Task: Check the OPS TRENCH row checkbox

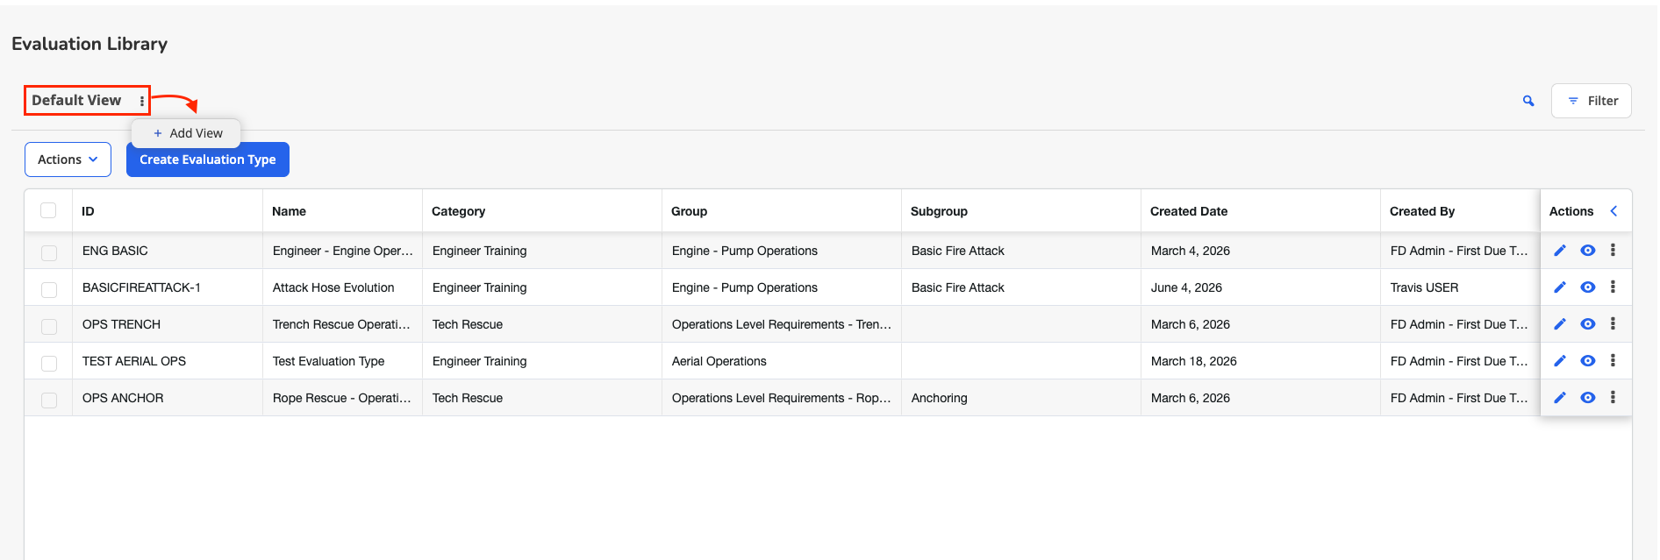Action: pyautogui.click(x=49, y=326)
